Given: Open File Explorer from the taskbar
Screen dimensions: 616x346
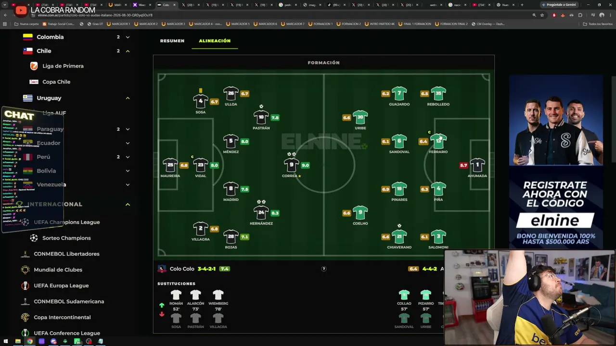Looking at the screenshot, I should pos(18,342).
